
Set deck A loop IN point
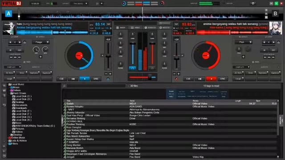[x=10, y=50]
